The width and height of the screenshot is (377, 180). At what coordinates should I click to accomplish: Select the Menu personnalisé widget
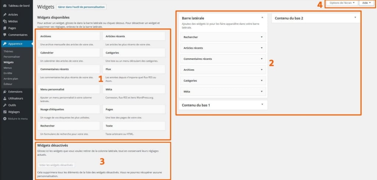[x=68, y=89]
